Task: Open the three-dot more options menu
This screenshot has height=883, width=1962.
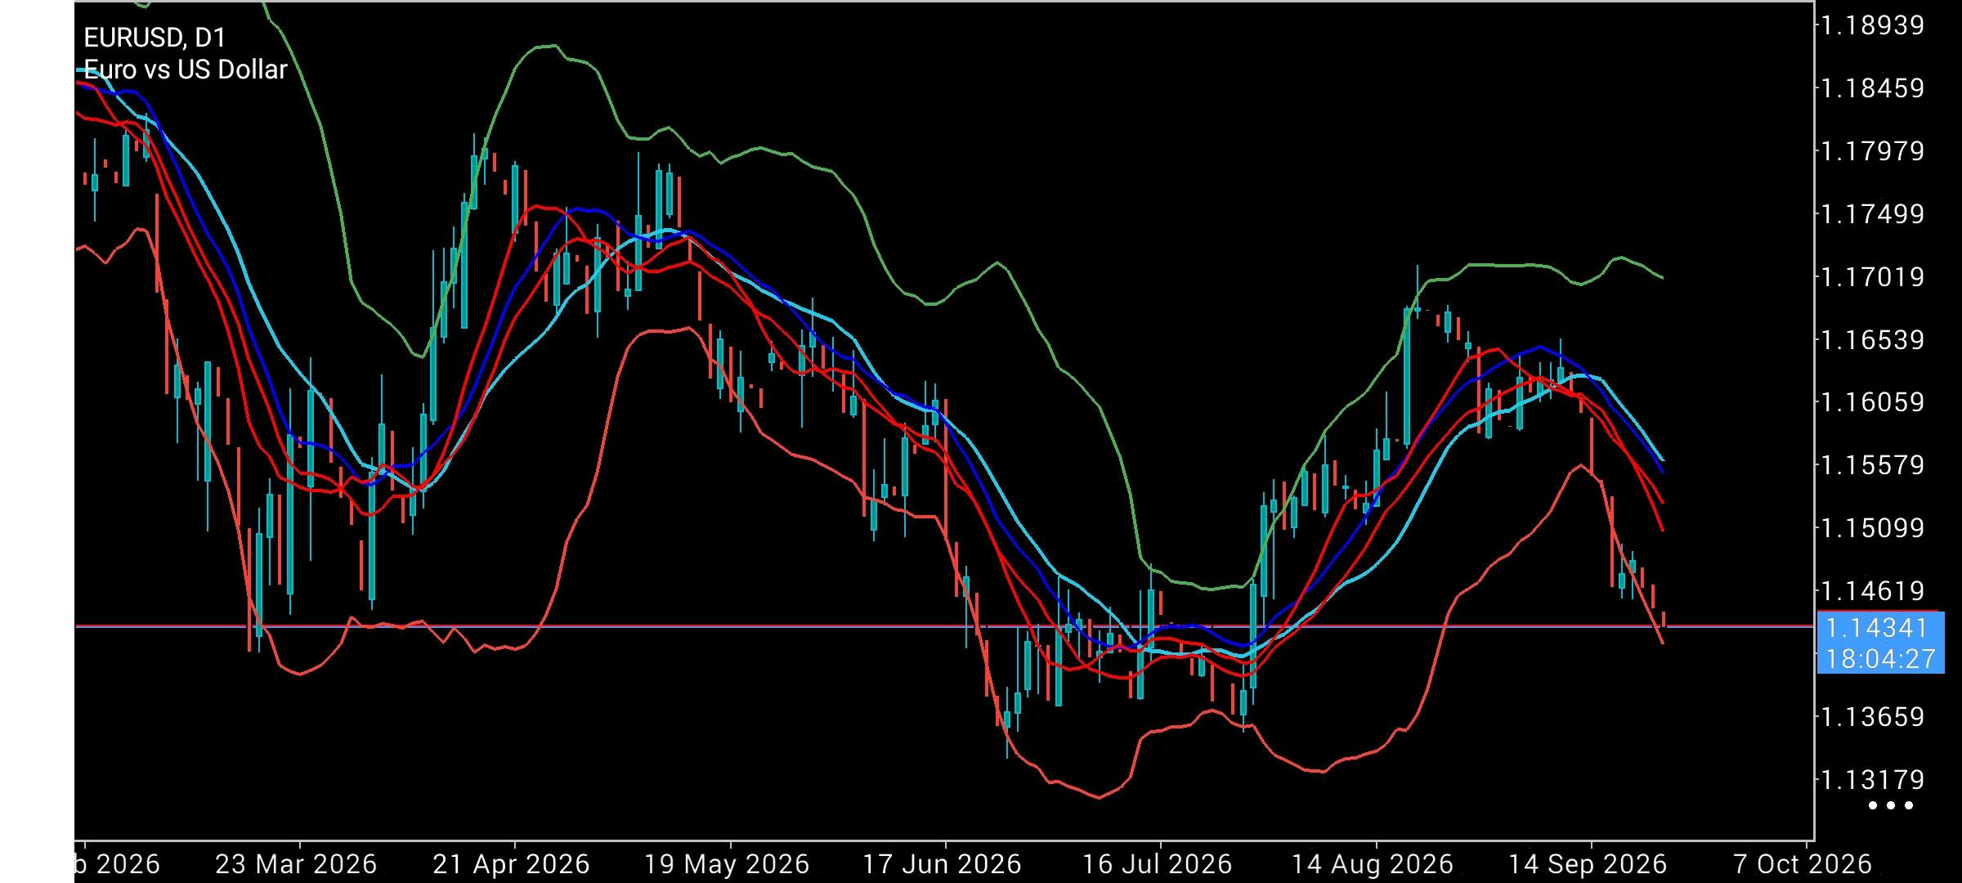Action: click(1891, 805)
